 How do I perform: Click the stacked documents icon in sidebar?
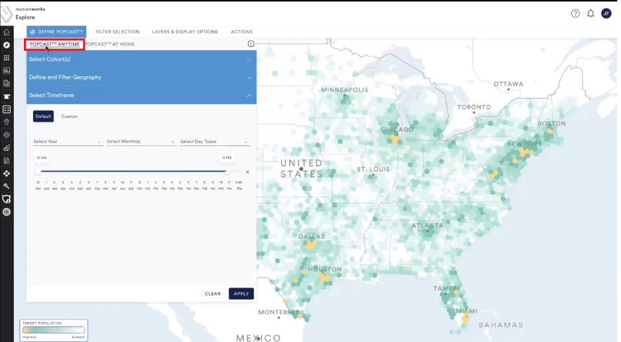pyautogui.click(x=7, y=84)
